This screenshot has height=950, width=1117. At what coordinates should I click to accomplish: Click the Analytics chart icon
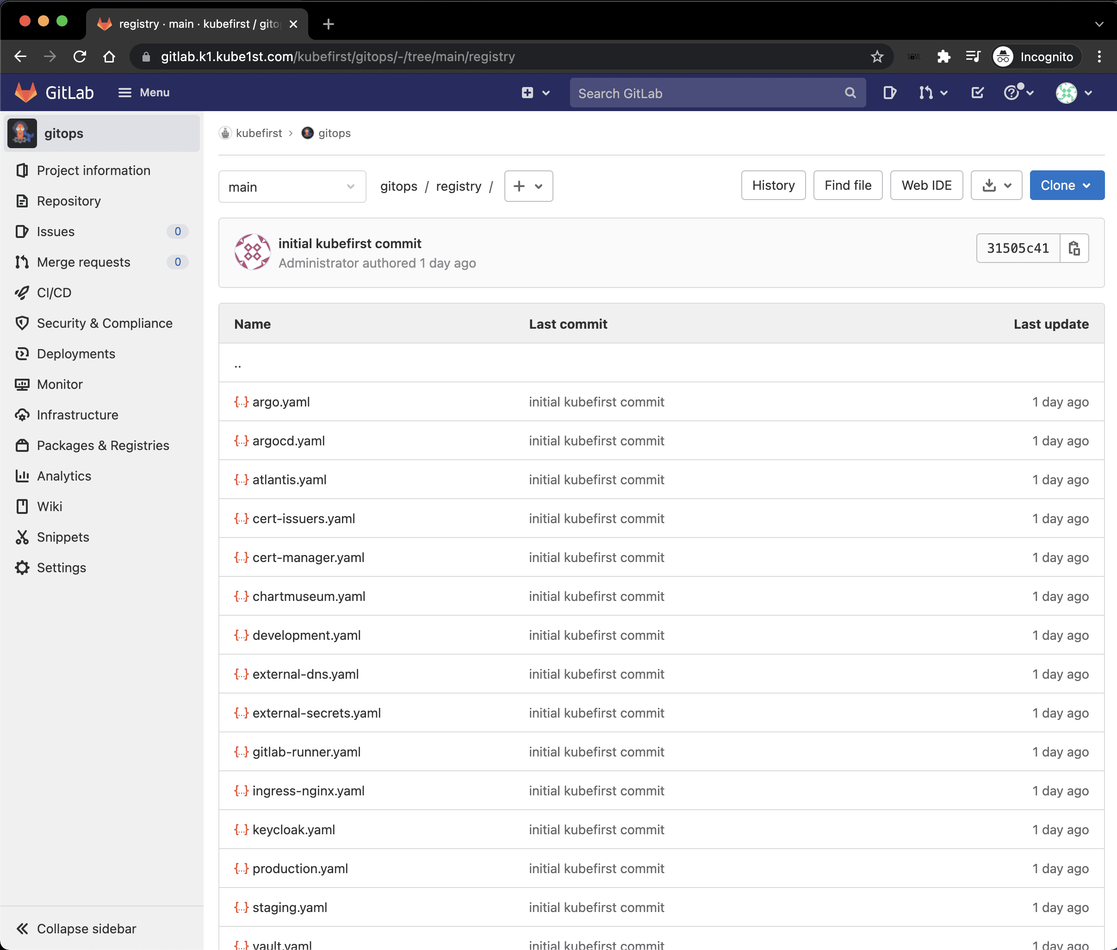pos(22,476)
